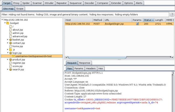This screenshot has height=112, width=175.
Task: Sort table by Params column header
Action: point(137,20)
